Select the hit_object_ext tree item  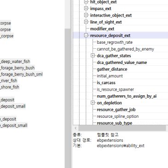(x=103, y=2)
